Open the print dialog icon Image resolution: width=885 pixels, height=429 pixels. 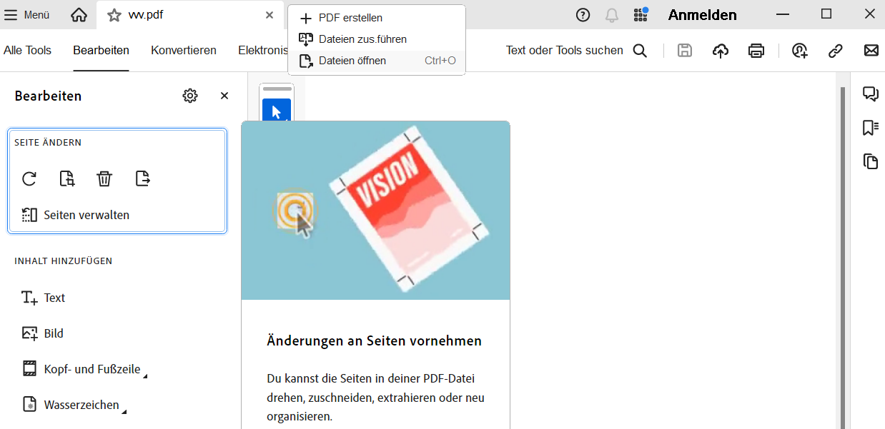pyautogui.click(x=756, y=51)
